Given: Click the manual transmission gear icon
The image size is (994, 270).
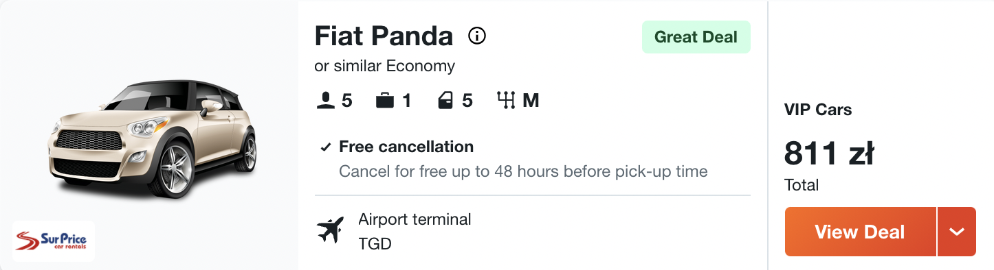Looking at the screenshot, I should [506, 101].
